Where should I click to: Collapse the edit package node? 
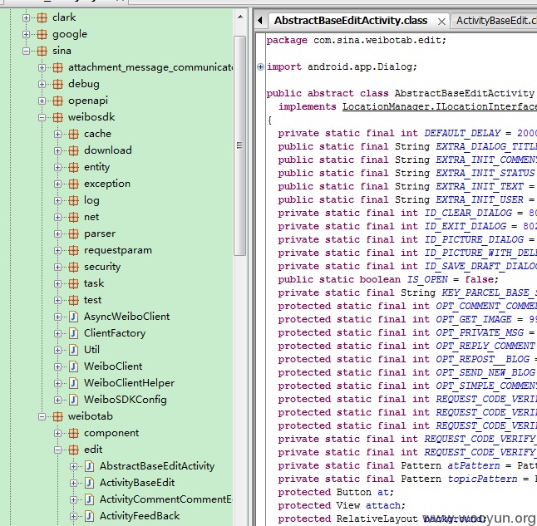pos(57,450)
